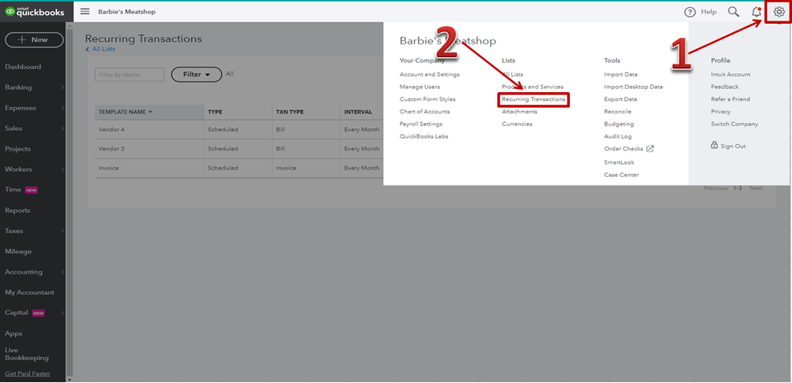This screenshot has width=792, height=383.
Task: Click the Get Paid Faster link
Action: [28, 374]
